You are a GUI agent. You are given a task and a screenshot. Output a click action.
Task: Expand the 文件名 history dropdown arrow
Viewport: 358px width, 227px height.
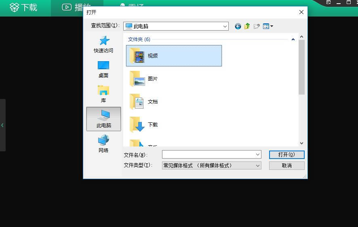[258, 155]
